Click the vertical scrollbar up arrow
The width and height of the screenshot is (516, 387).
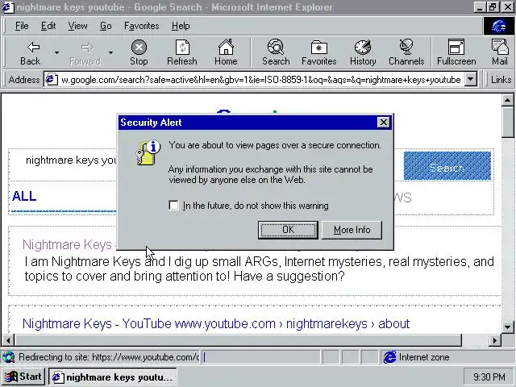[x=507, y=100]
